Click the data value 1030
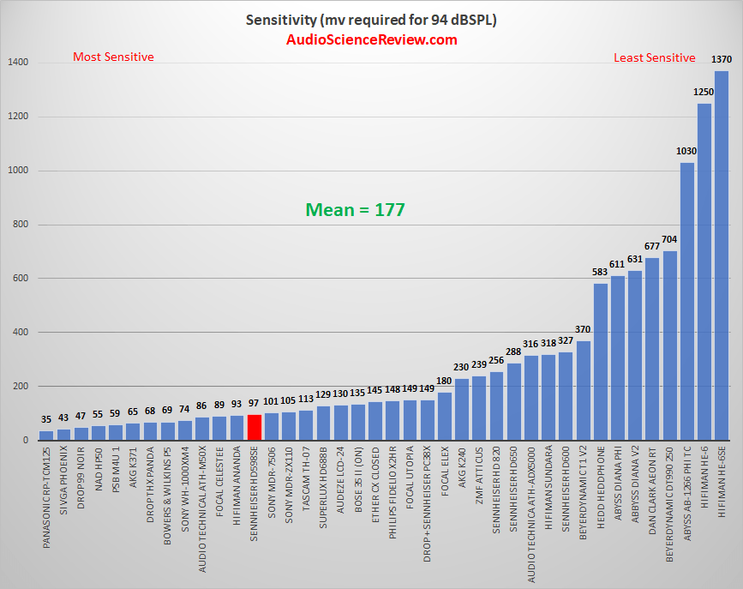The width and height of the screenshot is (743, 589). 686,151
